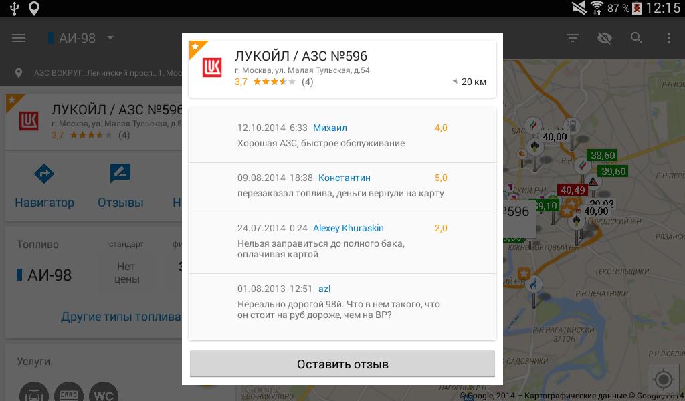Select the review 'перезаказал топлива, деньги вернули на карту'
Screen dimensions: 685x401
coord(340,193)
